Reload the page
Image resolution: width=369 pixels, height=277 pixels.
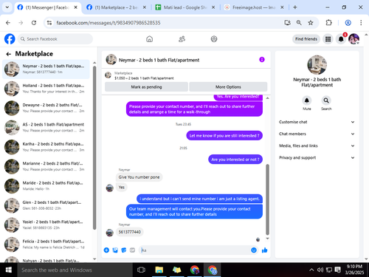[x=34, y=23]
